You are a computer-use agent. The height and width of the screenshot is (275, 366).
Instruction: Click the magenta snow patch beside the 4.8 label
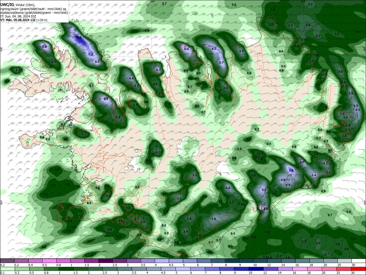tap(260, 207)
